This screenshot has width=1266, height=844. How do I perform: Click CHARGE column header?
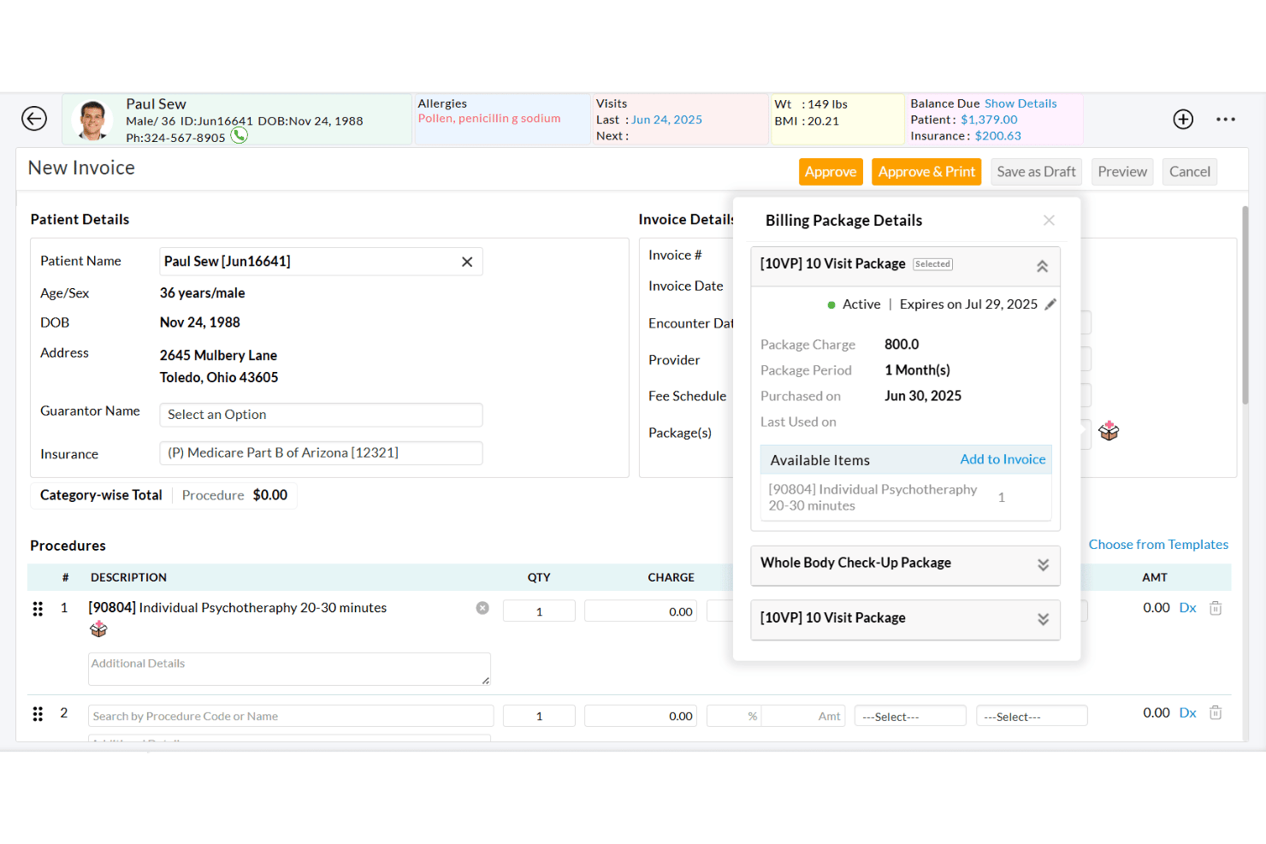click(x=671, y=577)
